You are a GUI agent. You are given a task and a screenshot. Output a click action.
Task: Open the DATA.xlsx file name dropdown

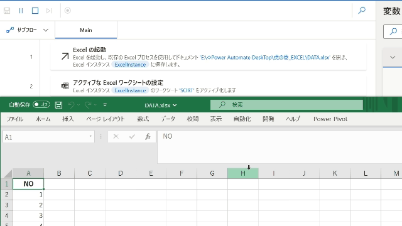[161, 105]
